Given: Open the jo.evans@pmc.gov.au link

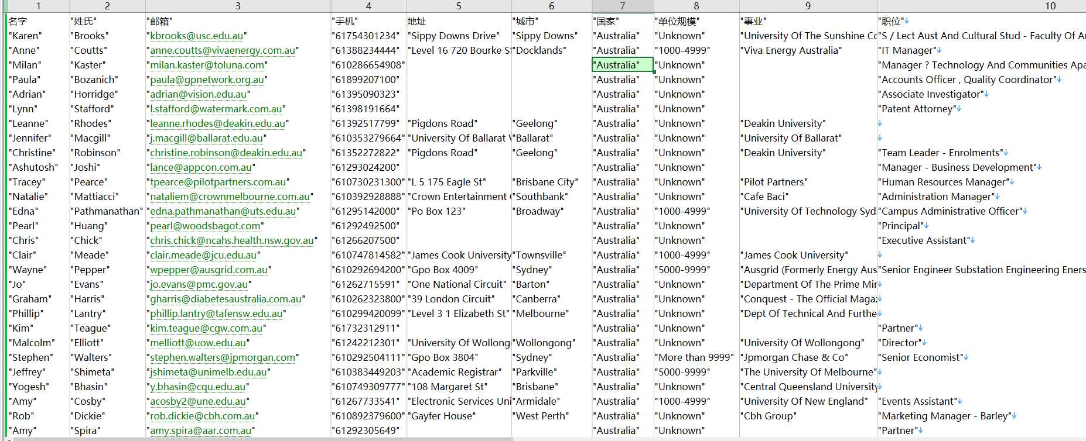Looking at the screenshot, I should point(199,284).
